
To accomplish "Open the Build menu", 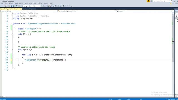I will 16,4.
